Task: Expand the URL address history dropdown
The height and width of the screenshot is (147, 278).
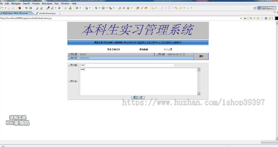Action: 241,18
